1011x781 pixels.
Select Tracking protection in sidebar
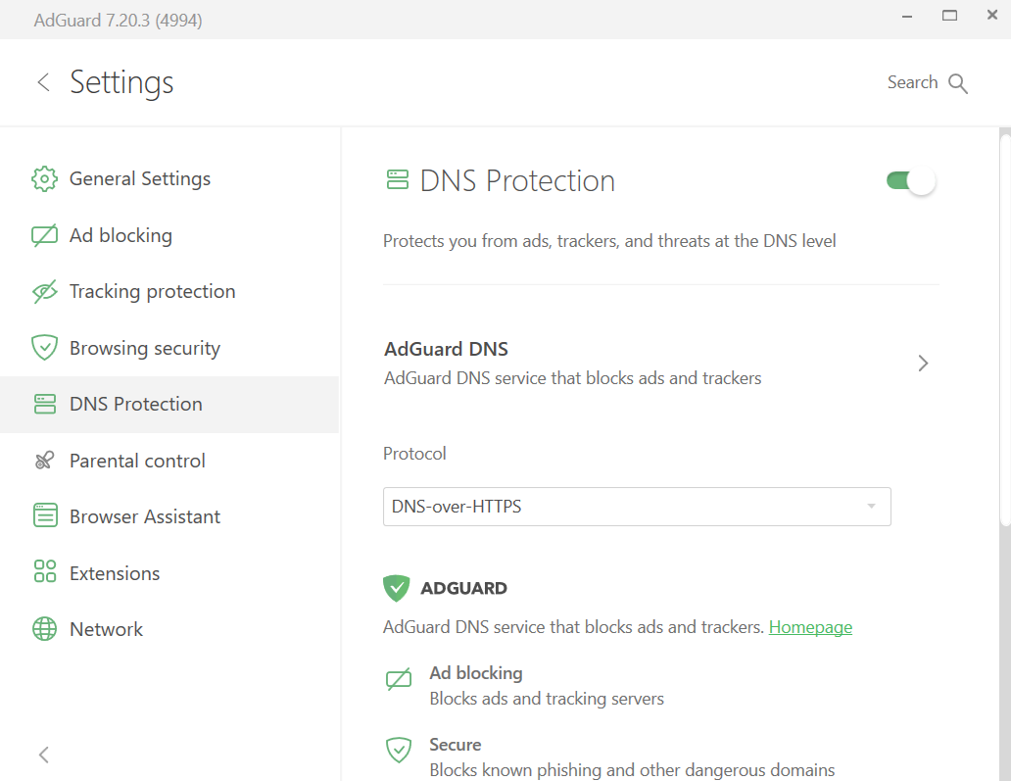tap(168, 291)
